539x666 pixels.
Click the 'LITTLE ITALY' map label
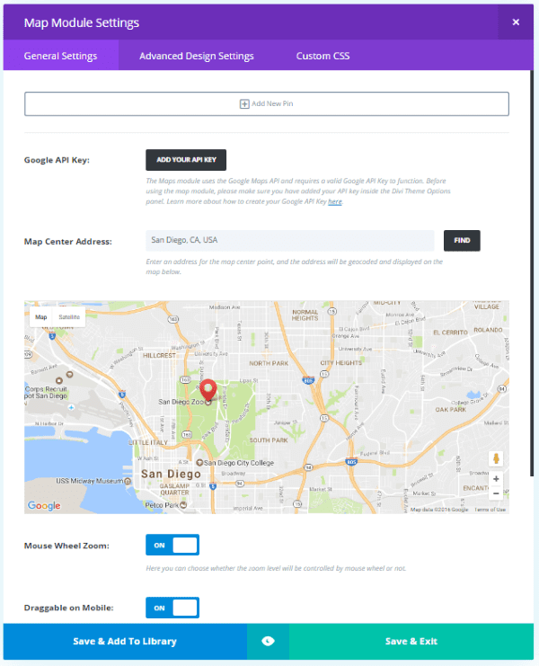coord(148,442)
